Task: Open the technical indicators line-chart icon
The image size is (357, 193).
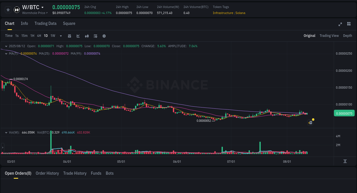Action: tap(78, 36)
